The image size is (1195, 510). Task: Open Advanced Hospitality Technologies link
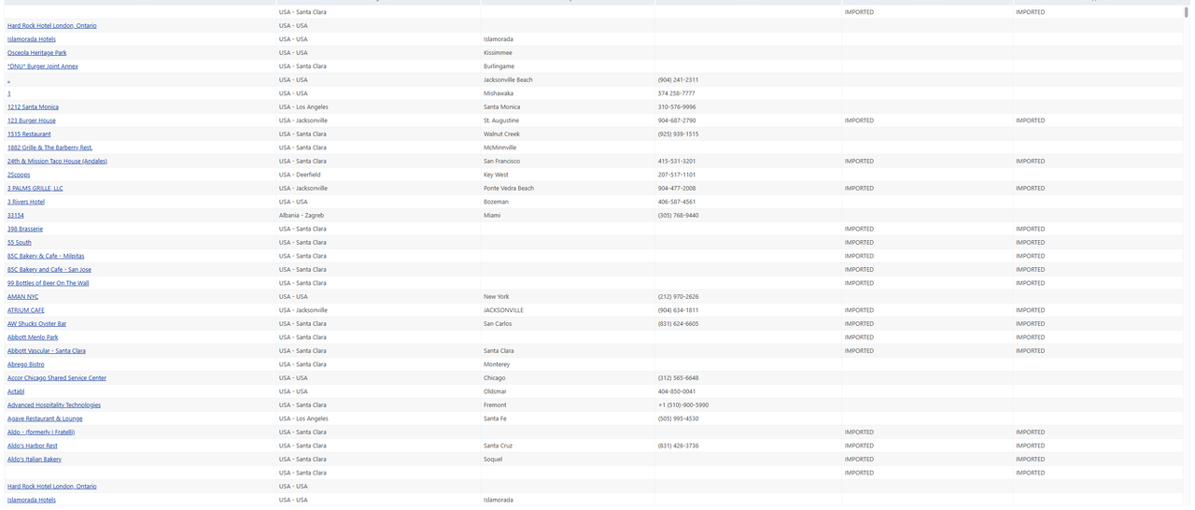coord(54,404)
